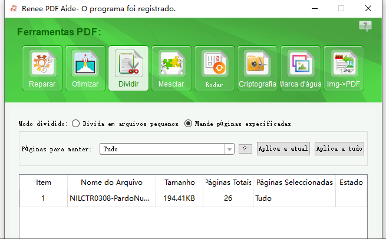Open the Rodar rotate tool
The image size is (386, 239).
coord(215,68)
